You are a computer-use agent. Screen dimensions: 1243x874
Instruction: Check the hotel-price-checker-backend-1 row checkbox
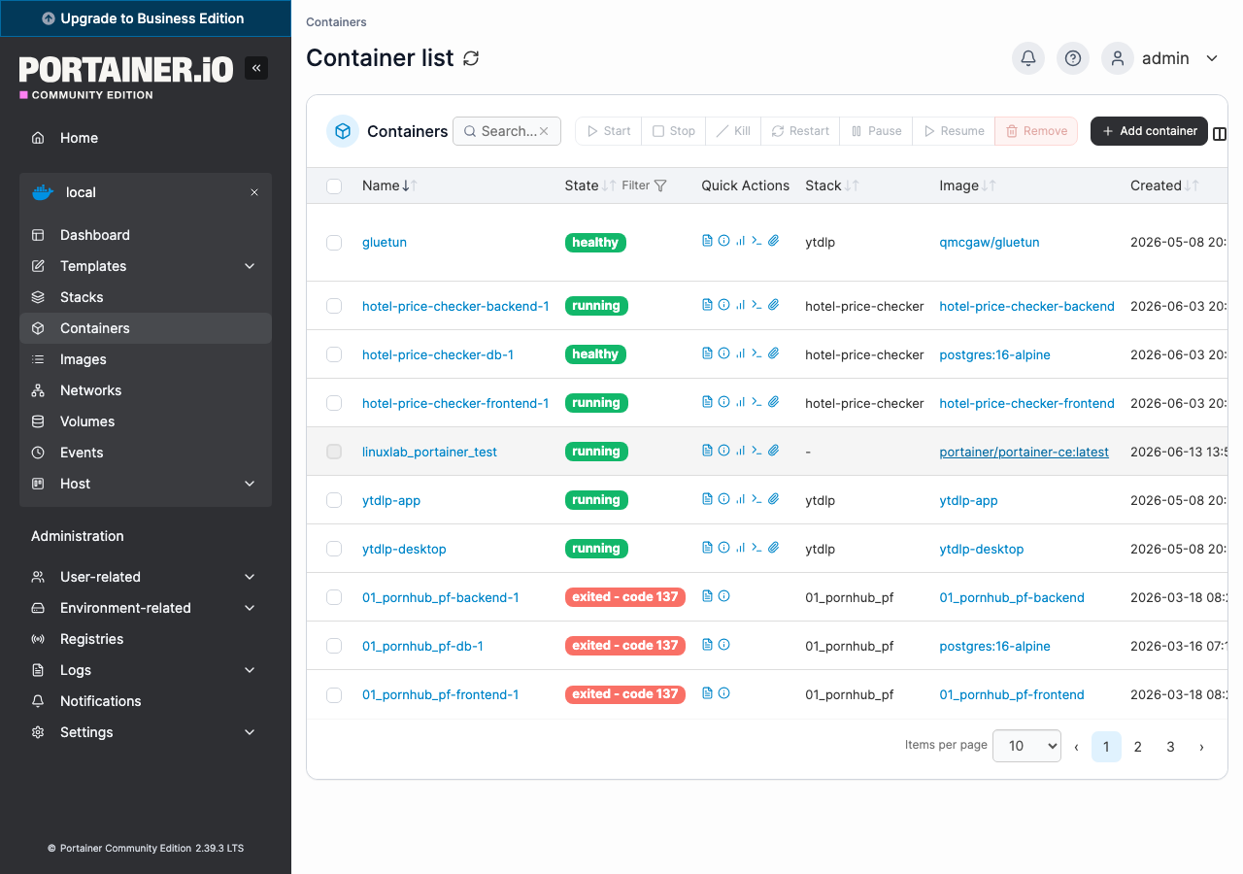pos(334,306)
